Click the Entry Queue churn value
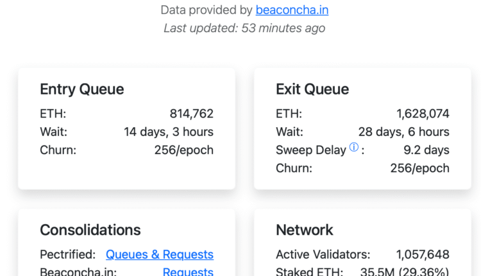Screen dimensions: 481x276 183,150
